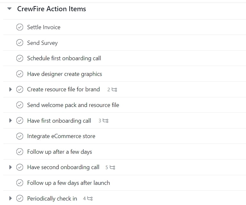This screenshot has height=205, width=246.
Task: Open the Follow up a few days after launch task
Action: coord(68,183)
